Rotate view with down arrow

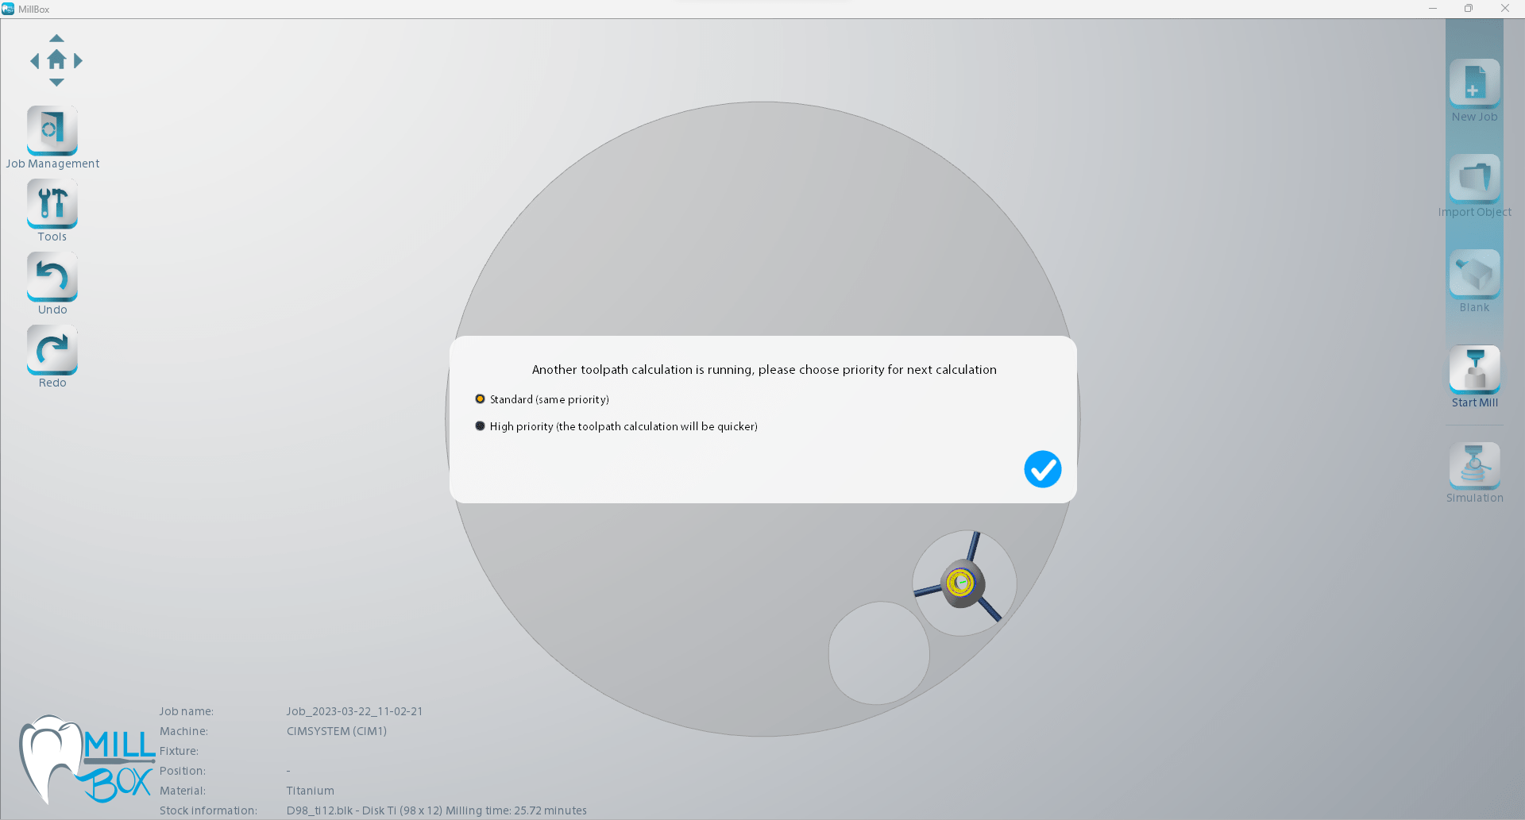[x=56, y=83]
